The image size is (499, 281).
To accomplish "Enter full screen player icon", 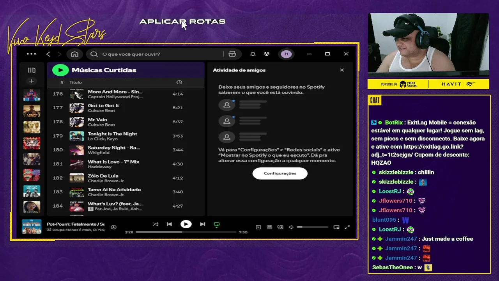I will pyautogui.click(x=347, y=227).
